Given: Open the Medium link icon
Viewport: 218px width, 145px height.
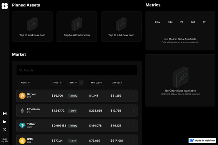Looking at the screenshot, I should click(4, 114).
